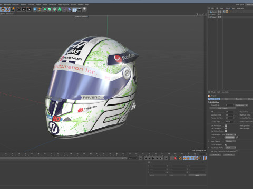Open the Window menu
Screen dimensions: 253x189
pos(81,5)
